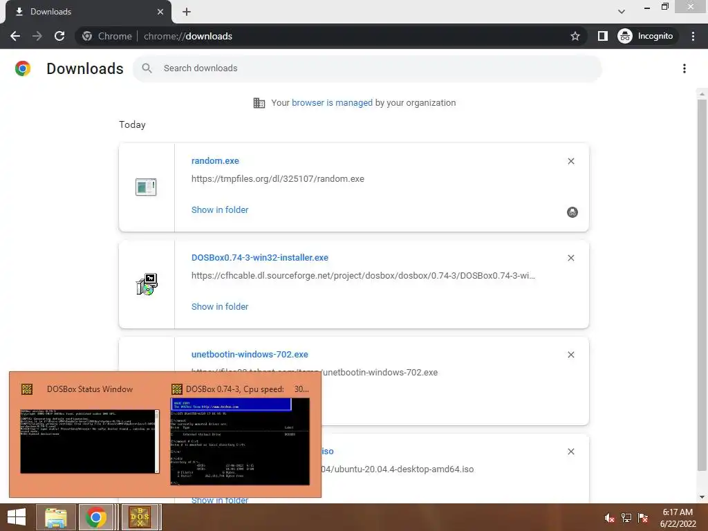Click the random.exe file icon
Screen dimensions: 708x531
point(146,187)
